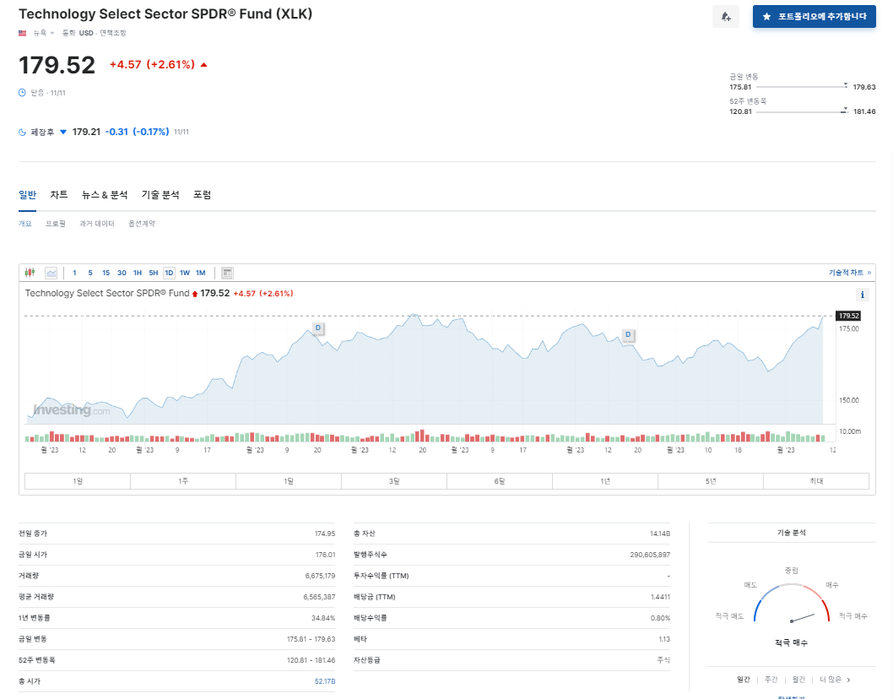This screenshot has width=893, height=699.
Task: Click the clock icon beside 11/11
Action: coord(22,92)
